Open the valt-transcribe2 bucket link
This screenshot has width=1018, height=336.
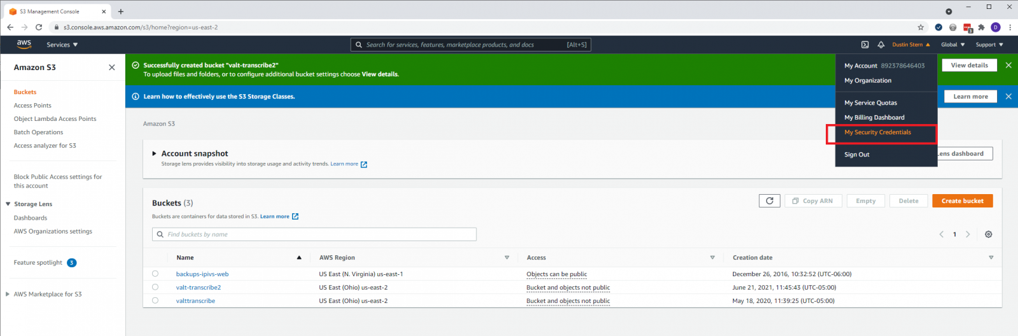click(199, 288)
